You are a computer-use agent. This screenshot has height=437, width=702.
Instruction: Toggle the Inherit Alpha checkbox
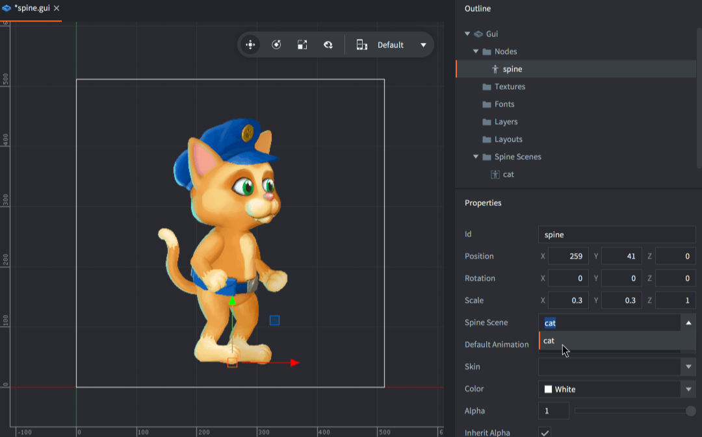[545, 432]
